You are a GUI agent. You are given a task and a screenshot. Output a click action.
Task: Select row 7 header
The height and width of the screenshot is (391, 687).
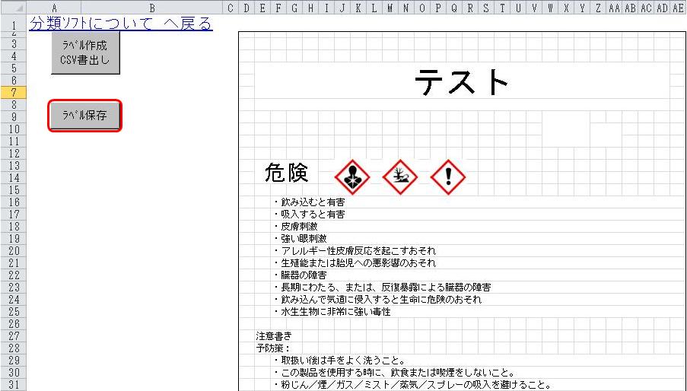click(14, 92)
